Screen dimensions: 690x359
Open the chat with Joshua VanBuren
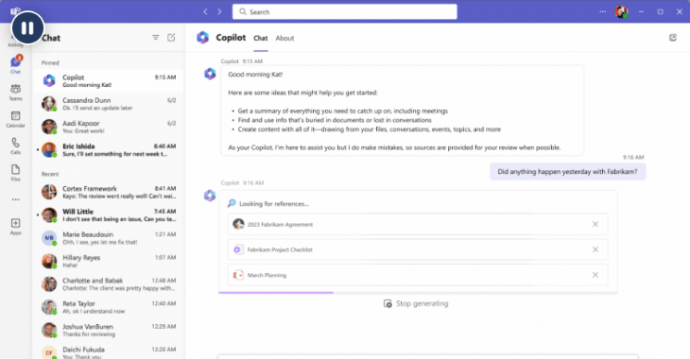point(109,330)
